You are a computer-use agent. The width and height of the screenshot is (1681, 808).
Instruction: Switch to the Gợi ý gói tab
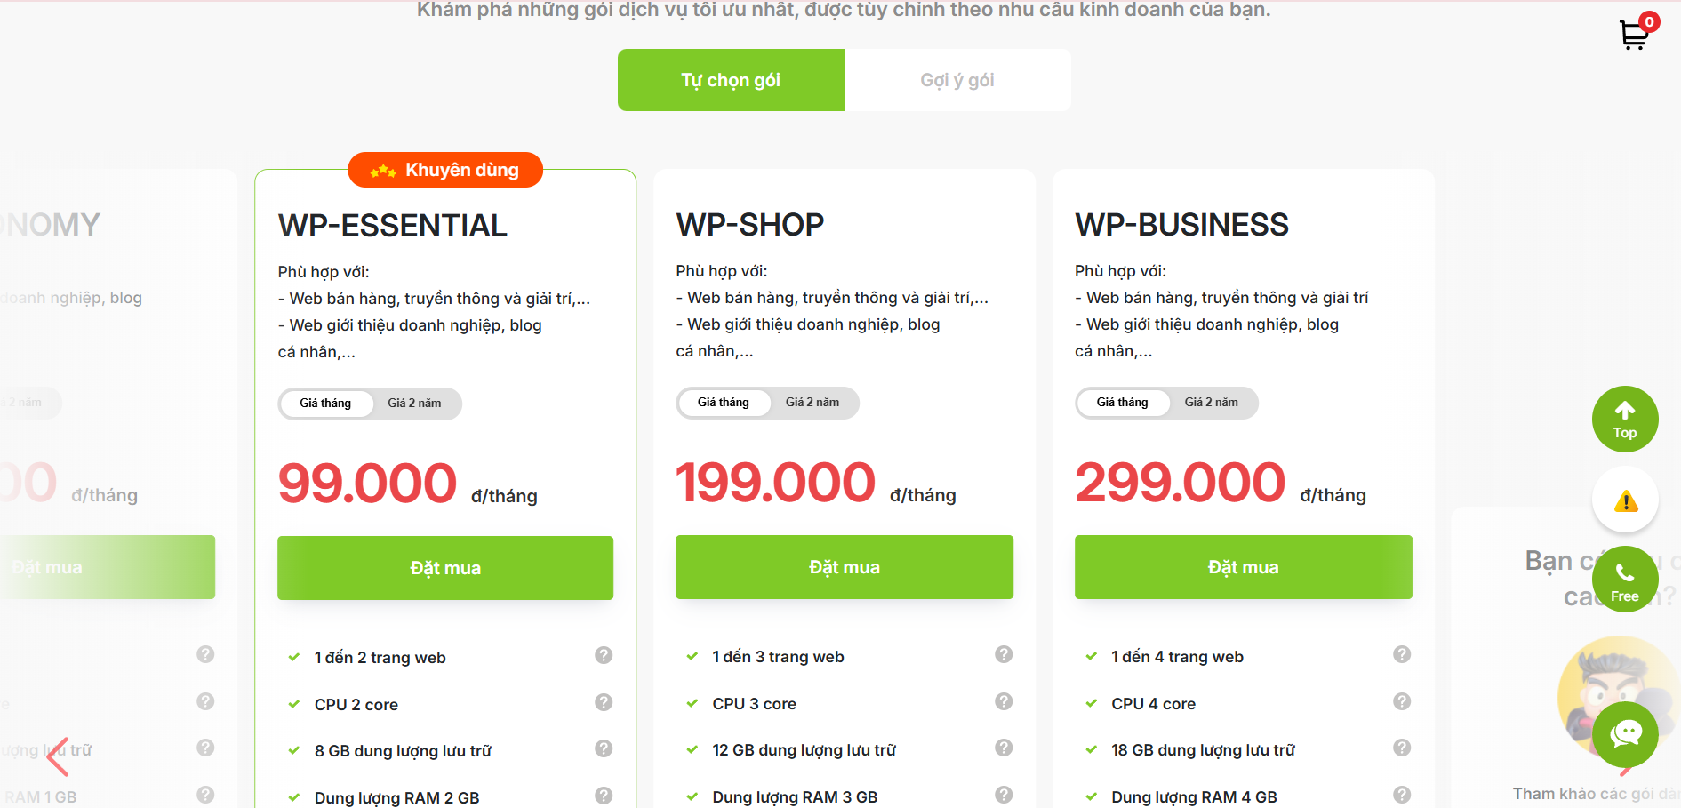tap(957, 80)
